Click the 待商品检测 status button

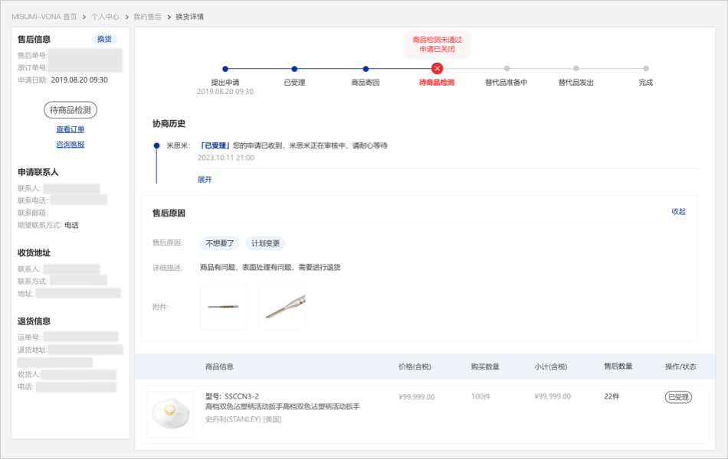tap(71, 110)
